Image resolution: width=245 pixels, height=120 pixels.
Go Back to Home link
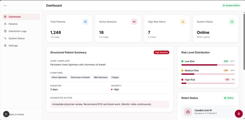(16, 114)
